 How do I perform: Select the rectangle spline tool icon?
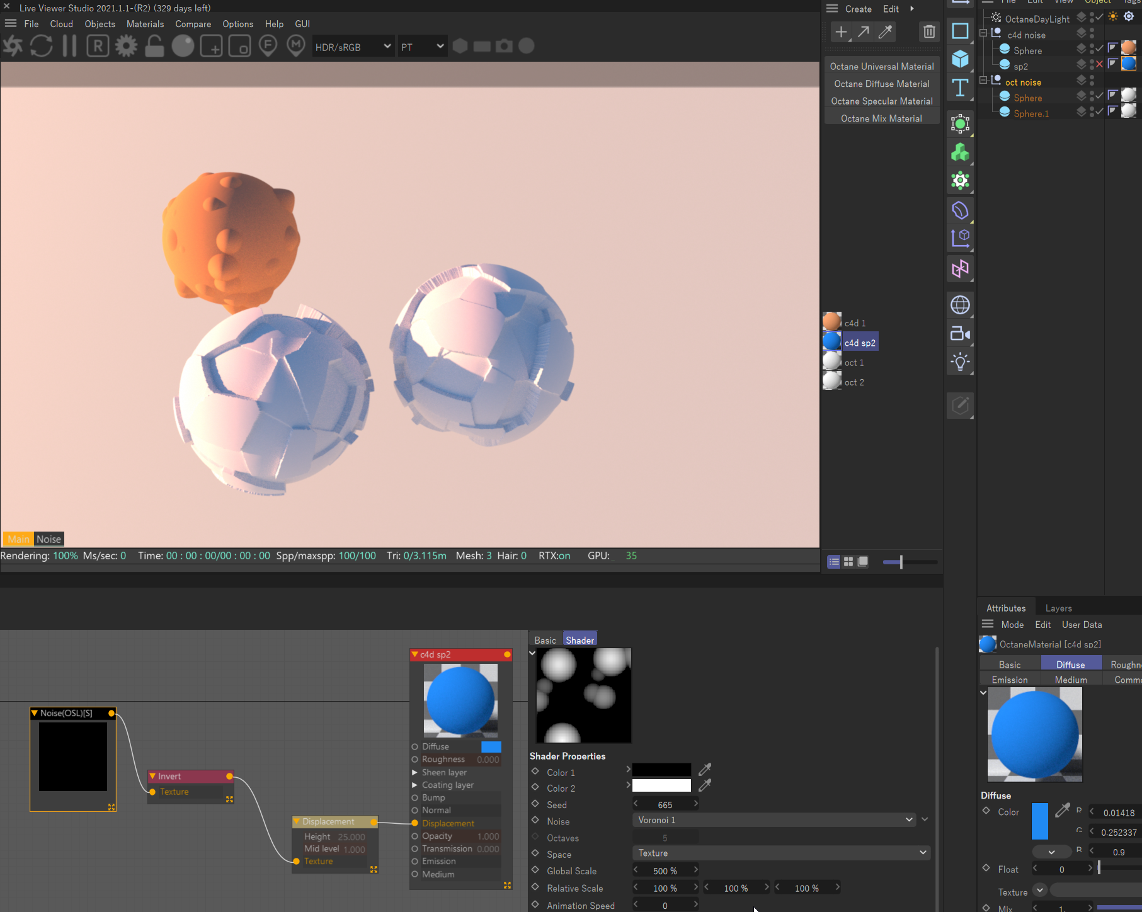click(x=960, y=31)
